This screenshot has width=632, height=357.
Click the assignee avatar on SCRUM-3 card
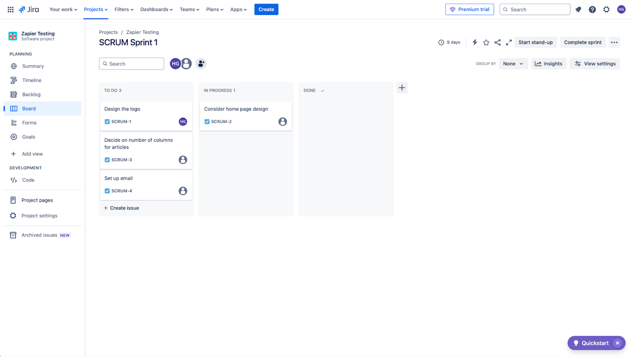click(183, 160)
